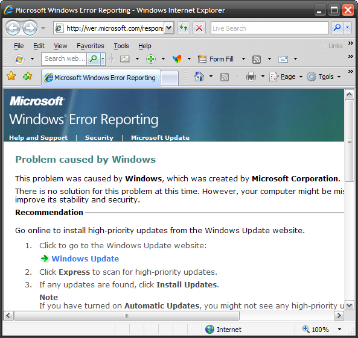Click the Windows Live toolbar logo icon
Viewport: 358px width, 338px height.
19,59
